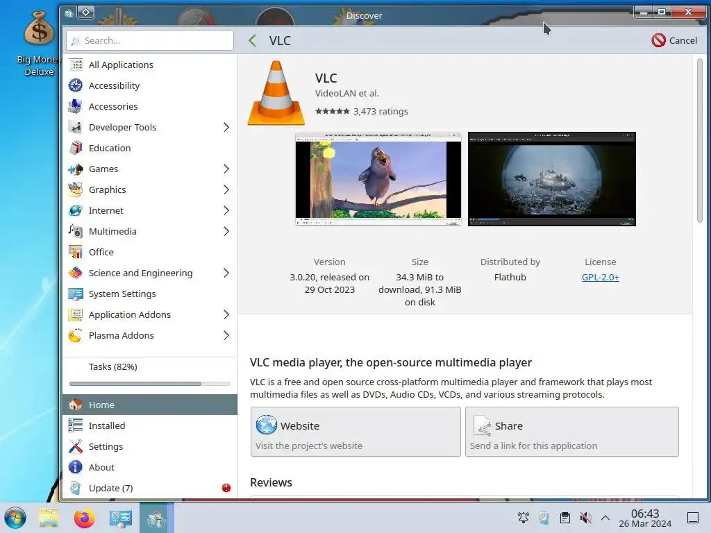Click the System Settings icon
The image size is (711, 533).
click(x=76, y=294)
